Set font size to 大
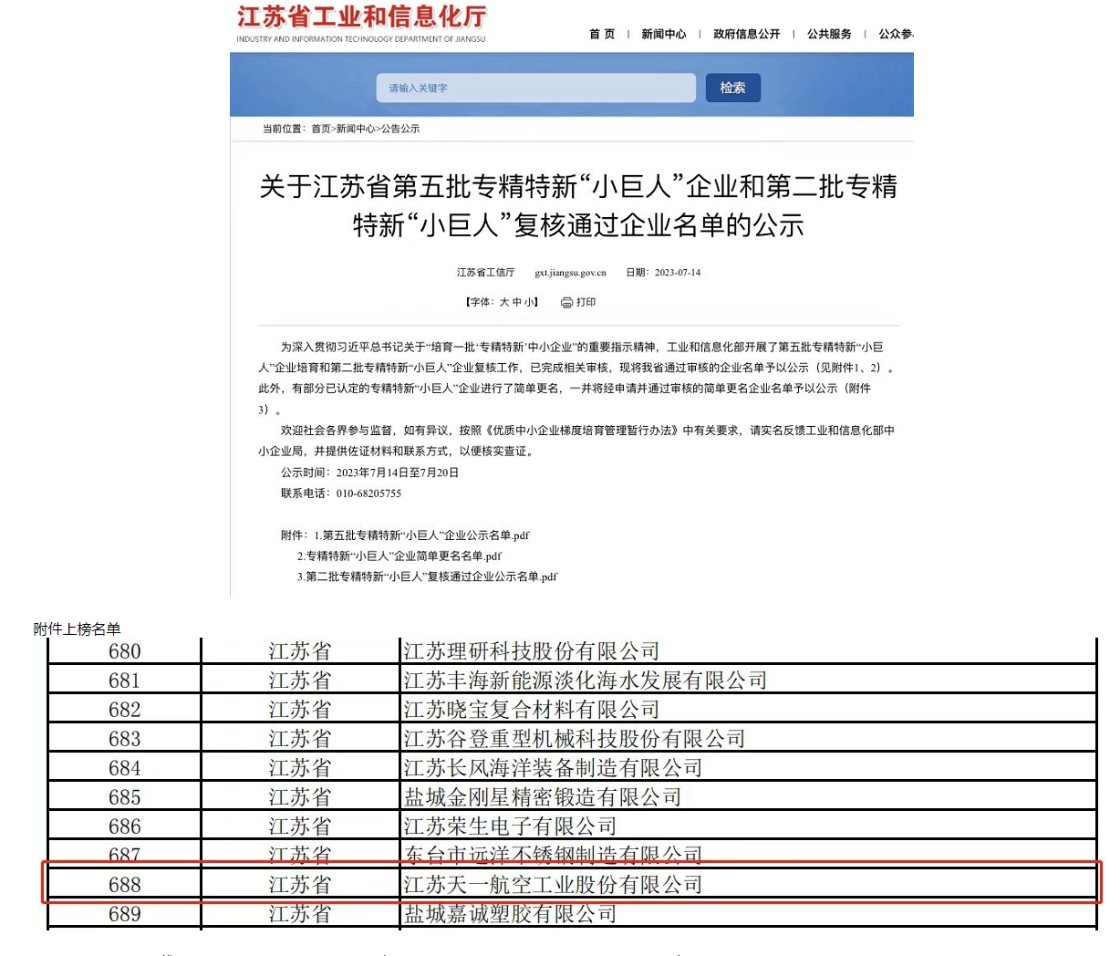 504,302
